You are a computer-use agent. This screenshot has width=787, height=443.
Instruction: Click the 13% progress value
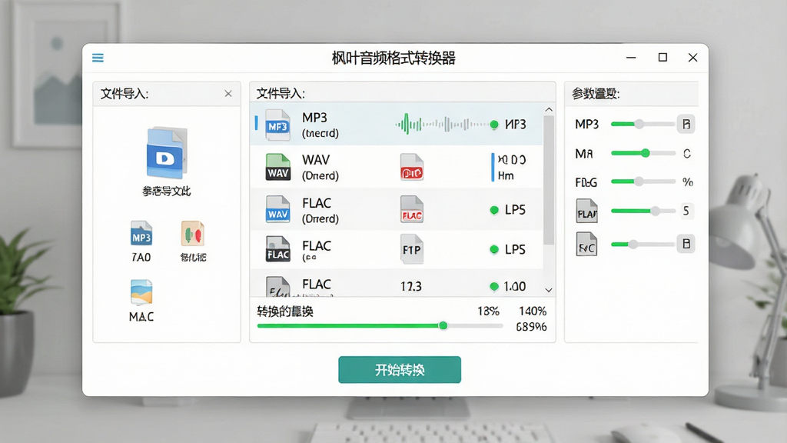pos(488,311)
